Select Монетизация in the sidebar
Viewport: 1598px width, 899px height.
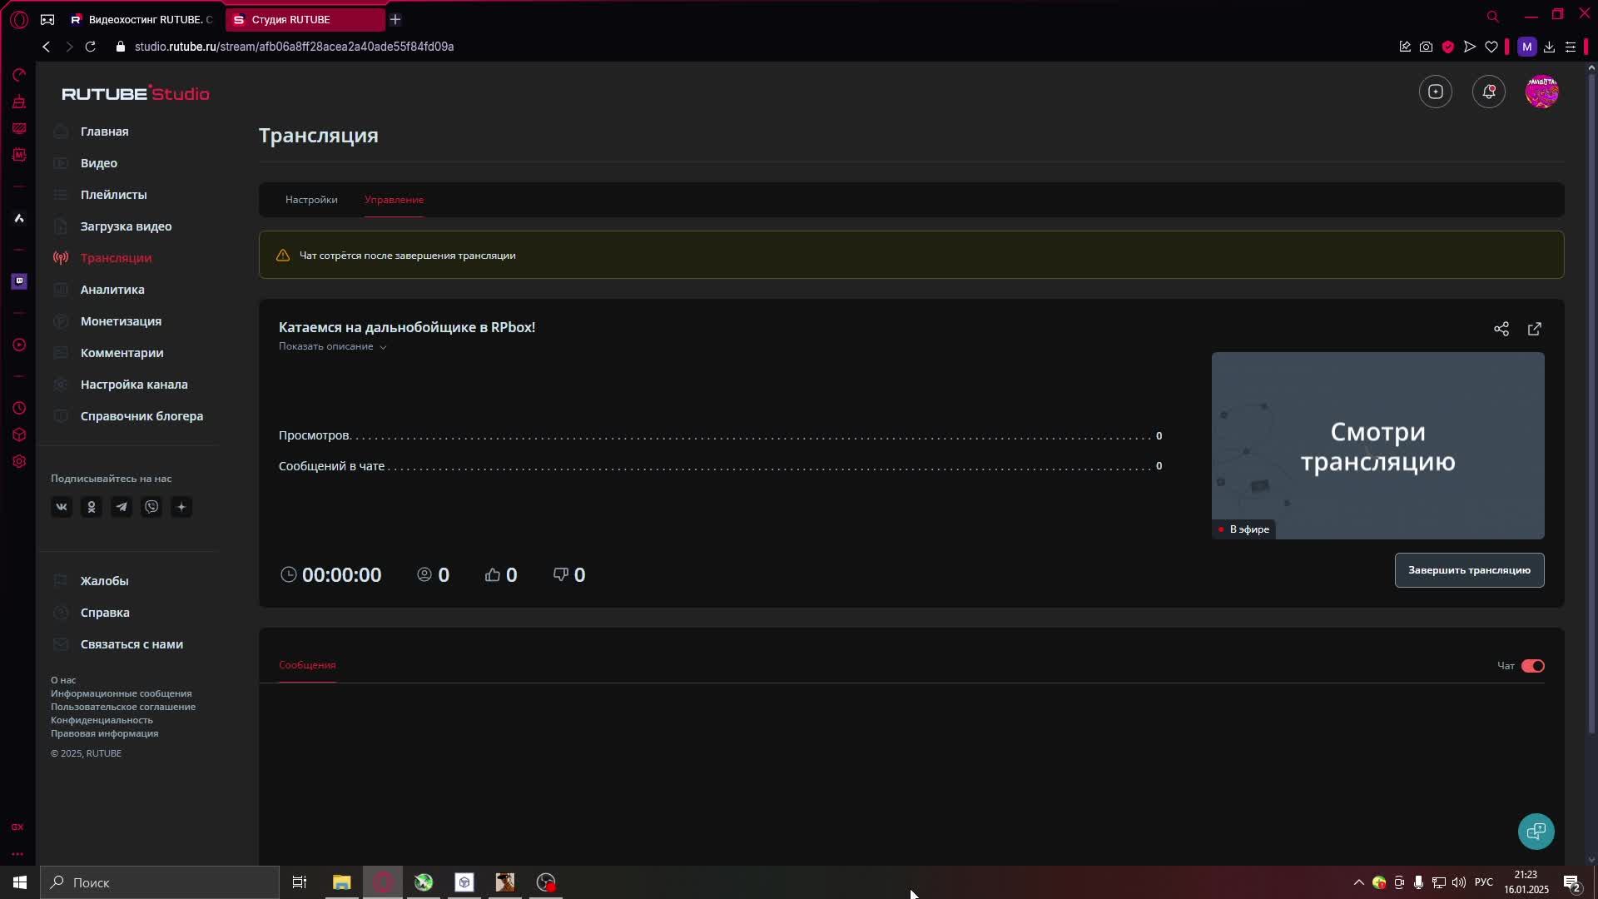(121, 321)
